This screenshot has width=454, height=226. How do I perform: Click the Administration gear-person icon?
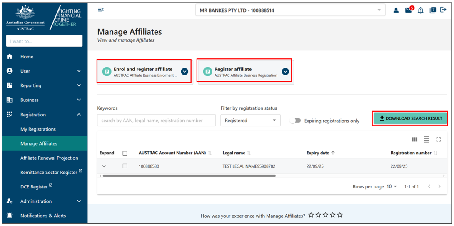10,201
